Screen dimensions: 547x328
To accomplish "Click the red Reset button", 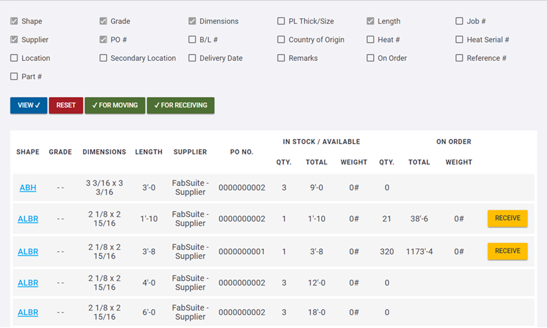I will tap(66, 105).
